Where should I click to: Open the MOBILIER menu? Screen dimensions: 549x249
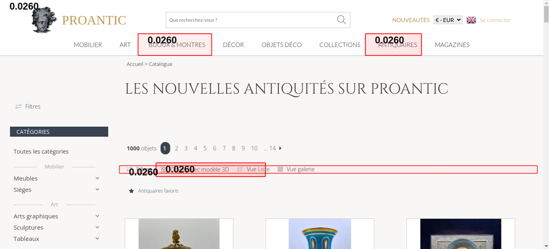[88, 45]
